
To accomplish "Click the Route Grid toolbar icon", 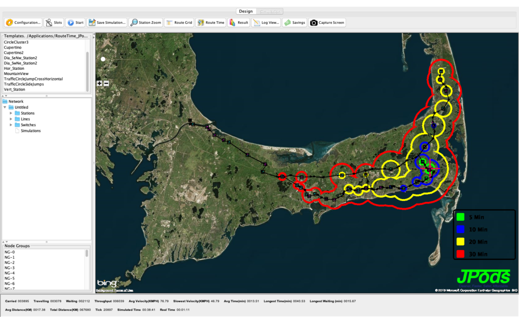I will [x=169, y=23].
